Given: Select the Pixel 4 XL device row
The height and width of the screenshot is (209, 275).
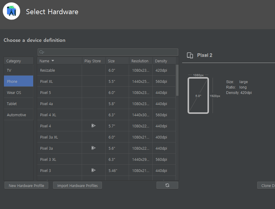Looking at the screenshot, I should point(106,115).
